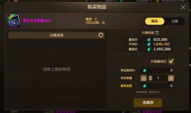The height and width of the screenshot is (113, 191).
Task: Click the gem icon beside 最低价
Action: (149, 40)
